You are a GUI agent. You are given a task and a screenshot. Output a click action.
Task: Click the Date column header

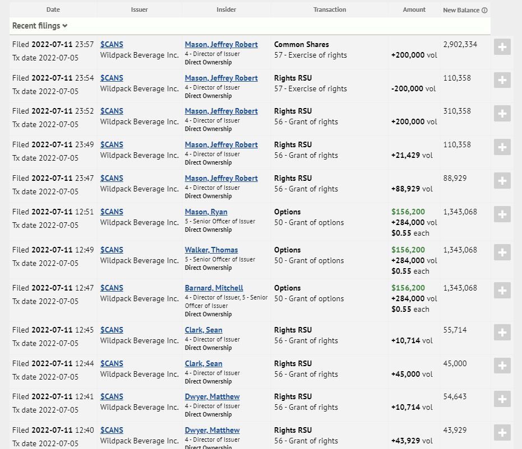point(53,10)
